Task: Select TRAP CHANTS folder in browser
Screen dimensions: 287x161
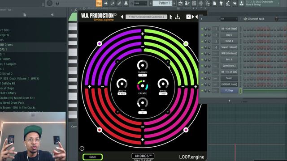Action: pos(8,93)
